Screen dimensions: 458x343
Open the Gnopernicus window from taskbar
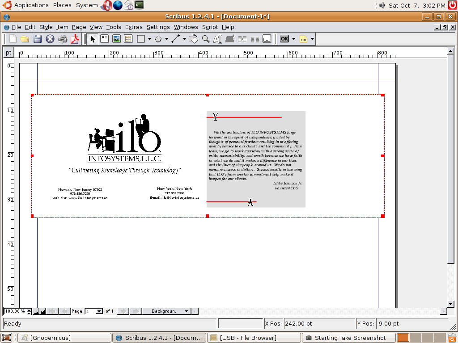click(x=65, y=338)
